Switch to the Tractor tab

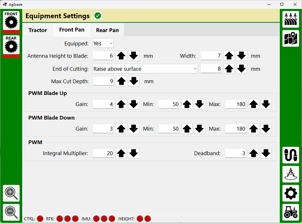(38, 30)
